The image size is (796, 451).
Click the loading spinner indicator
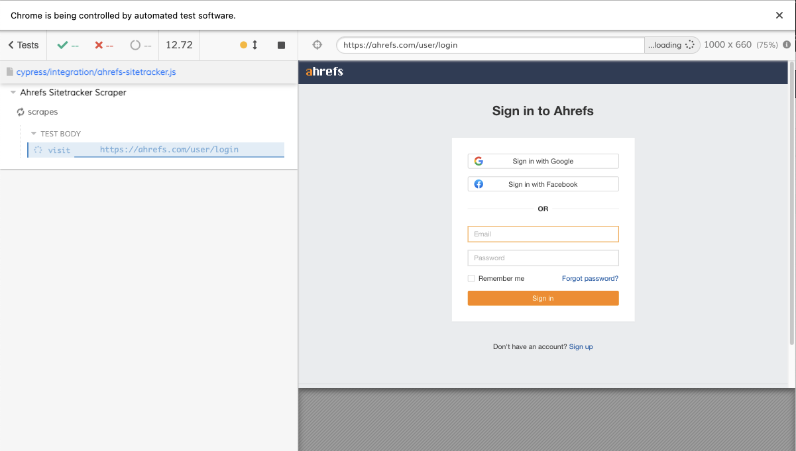click(x=689, y=45)
